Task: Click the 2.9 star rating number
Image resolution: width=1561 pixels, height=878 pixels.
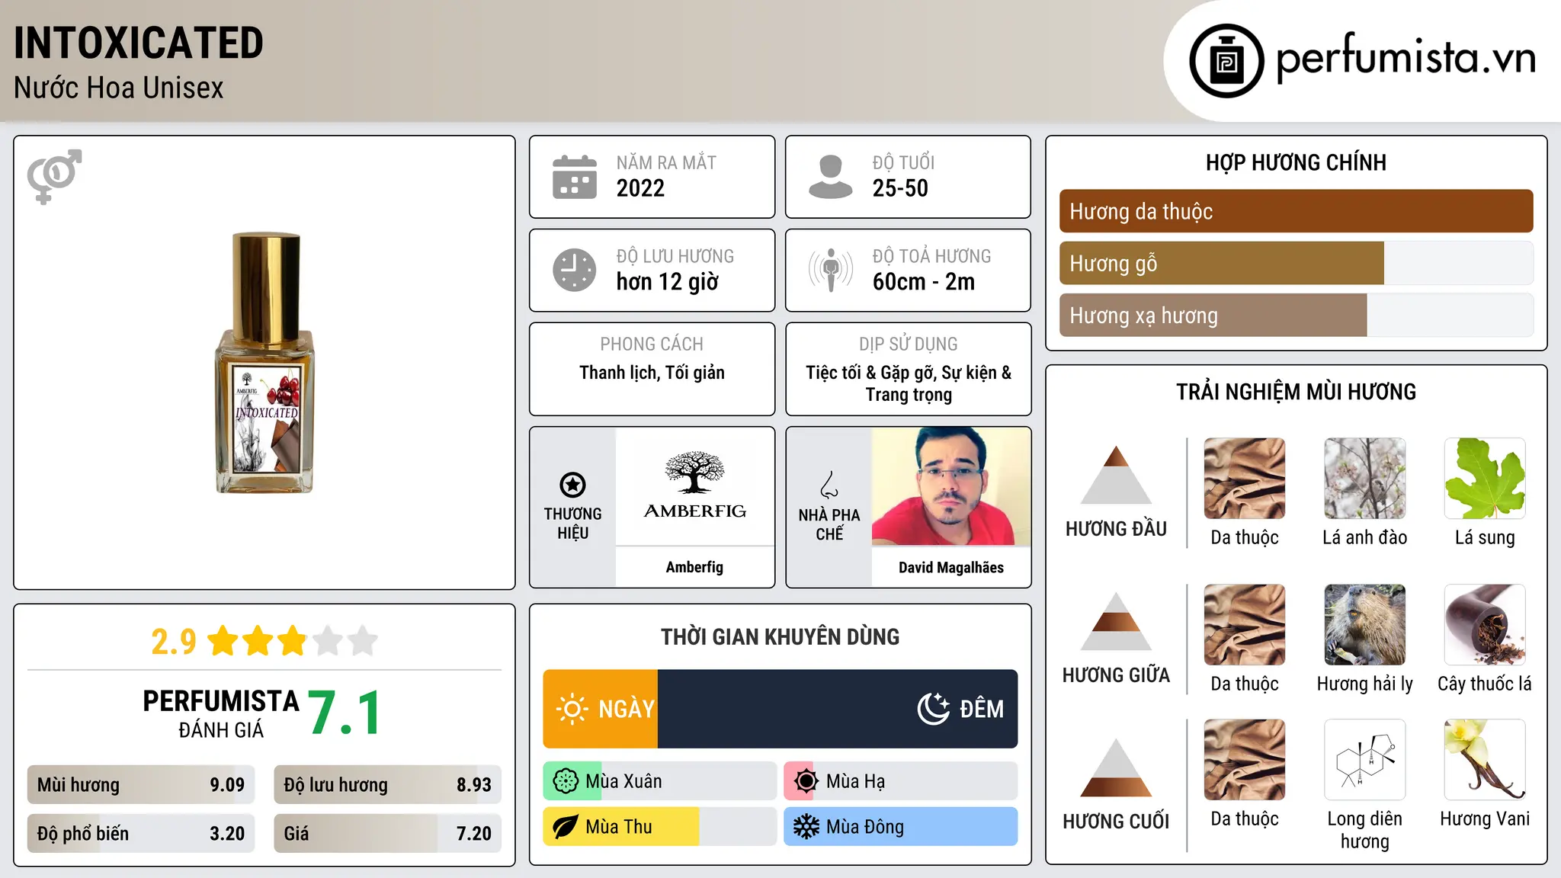Action: pyautogui.click(x=173, y=641)
